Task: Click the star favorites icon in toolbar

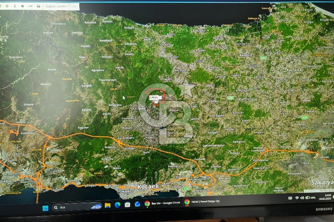Action: click(22, 6)
